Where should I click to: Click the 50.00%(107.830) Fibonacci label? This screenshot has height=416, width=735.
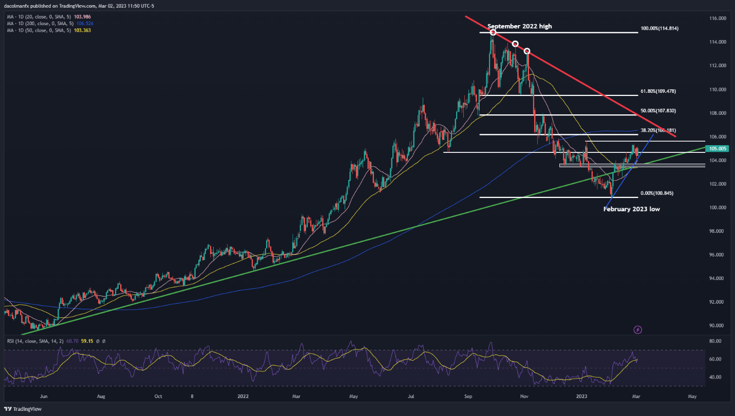point(658,111)
